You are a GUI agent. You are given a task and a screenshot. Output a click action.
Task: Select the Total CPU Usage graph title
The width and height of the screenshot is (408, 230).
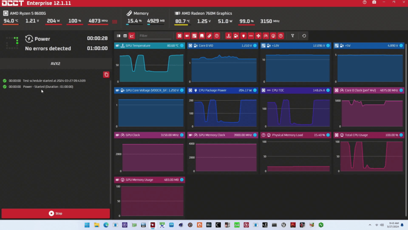356,135
